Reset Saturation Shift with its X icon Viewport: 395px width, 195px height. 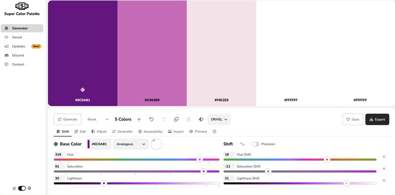click(x=384, y=168)
